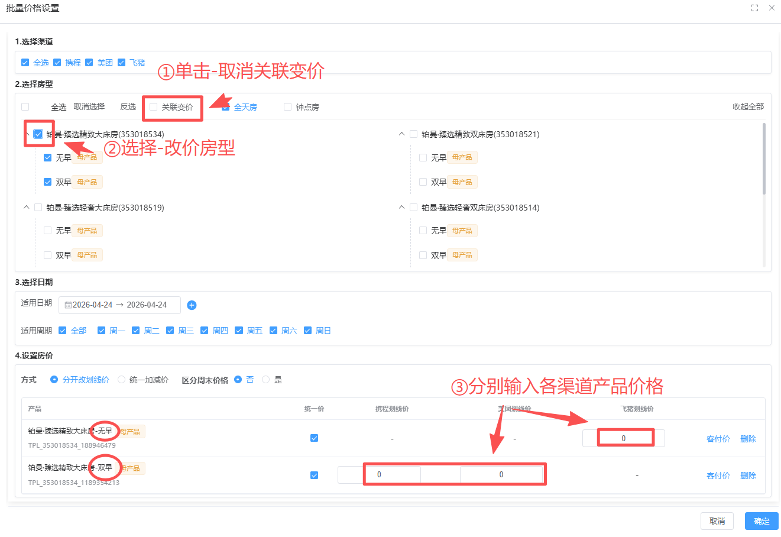Uncheck 统一价 for the 无早 product row

point(314,438)
